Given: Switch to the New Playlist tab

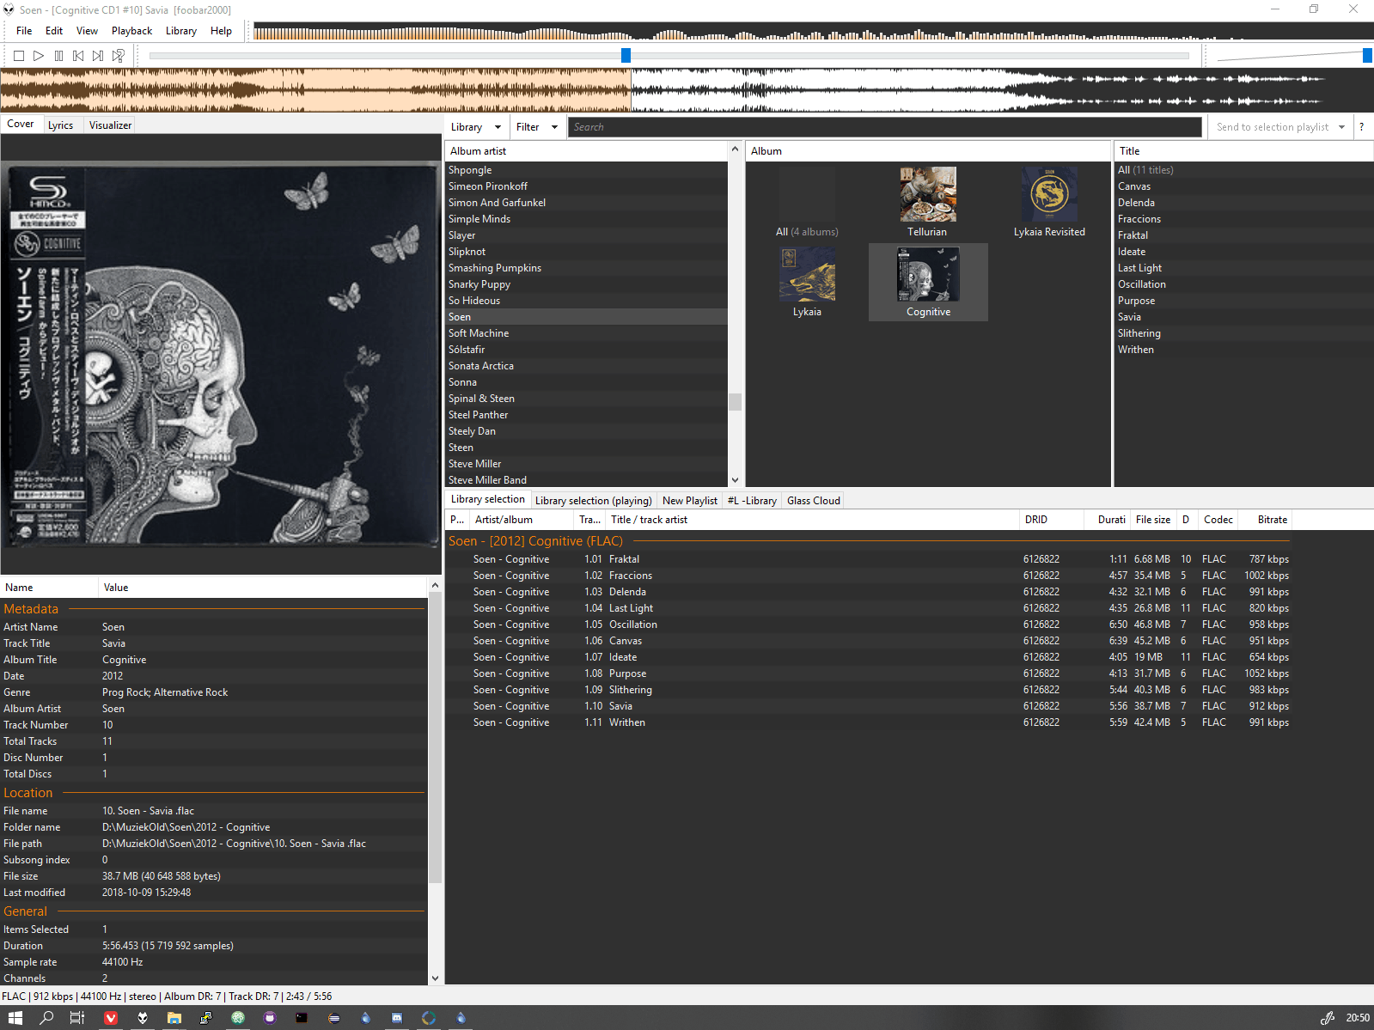Looking at the screenshot, I should click(689, 501).
